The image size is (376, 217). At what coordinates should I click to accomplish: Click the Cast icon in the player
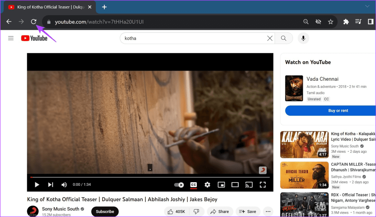click(249, 185)
